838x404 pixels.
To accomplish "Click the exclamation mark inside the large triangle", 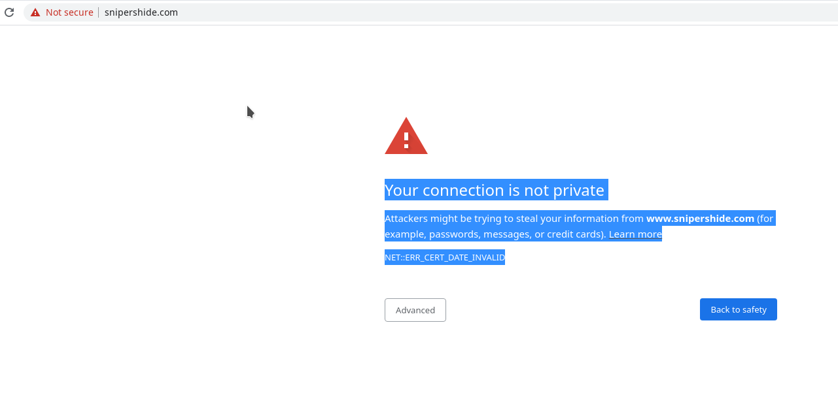I will (406, 139).
